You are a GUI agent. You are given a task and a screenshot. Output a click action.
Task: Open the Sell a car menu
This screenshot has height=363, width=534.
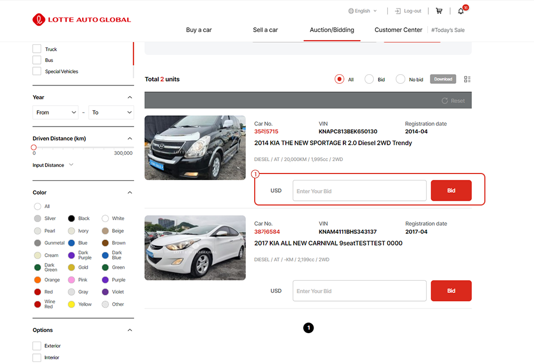click(x=265, y=30)
